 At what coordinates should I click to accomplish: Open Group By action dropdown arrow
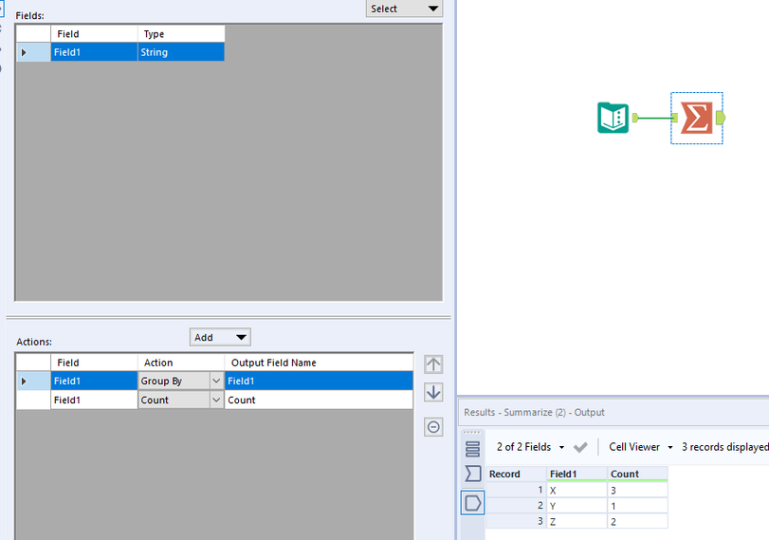pyautogui.click(x=216, y=381)
